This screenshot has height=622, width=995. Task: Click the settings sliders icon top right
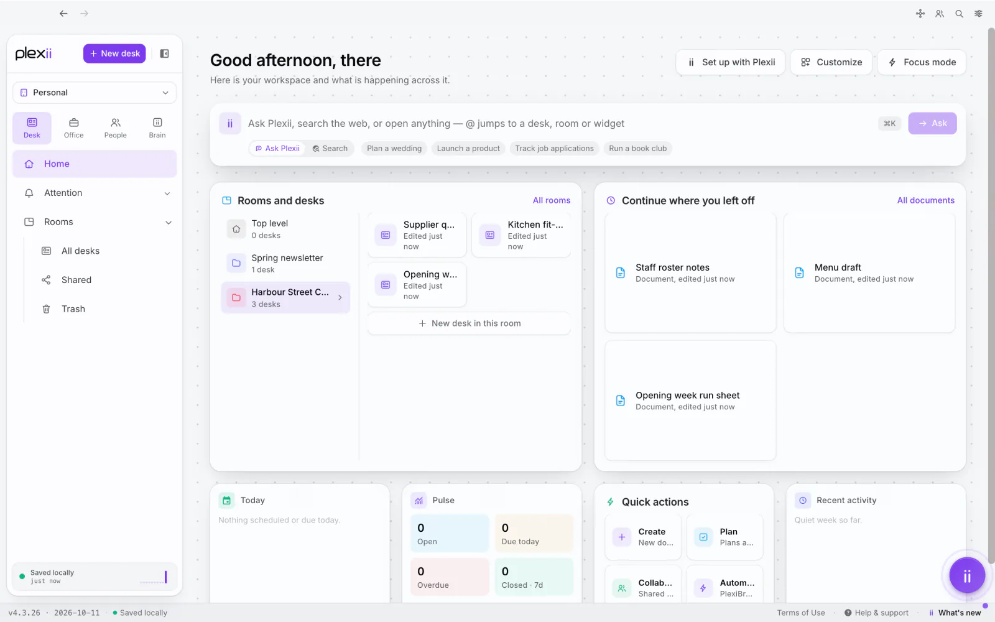point(979,14)
